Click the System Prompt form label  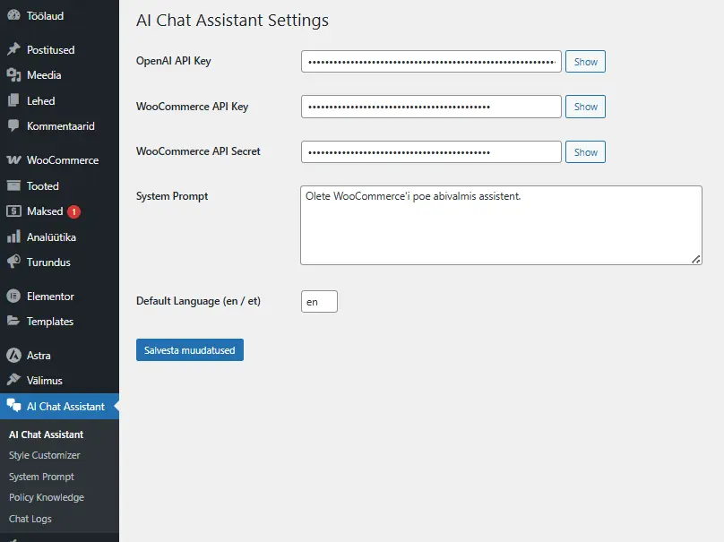coord(172,196)
